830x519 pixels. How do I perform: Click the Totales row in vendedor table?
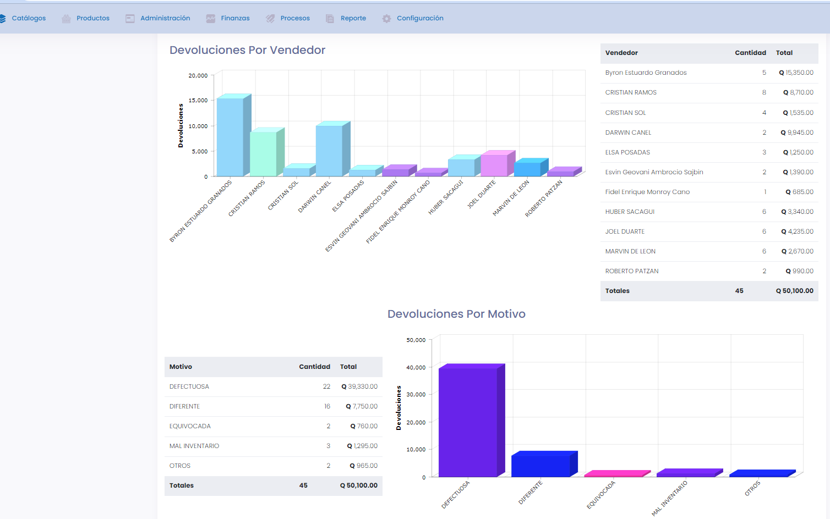coord(709,291)
